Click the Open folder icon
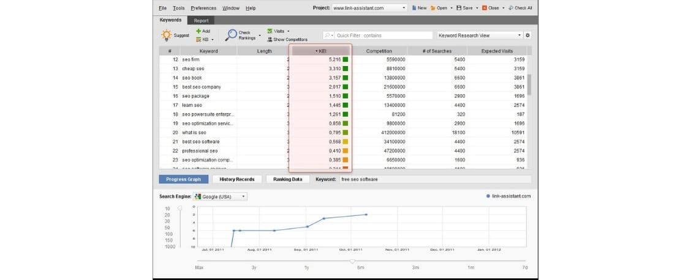Screen dimensions: 691x280 pyautogui.click(x=433, y=8)
